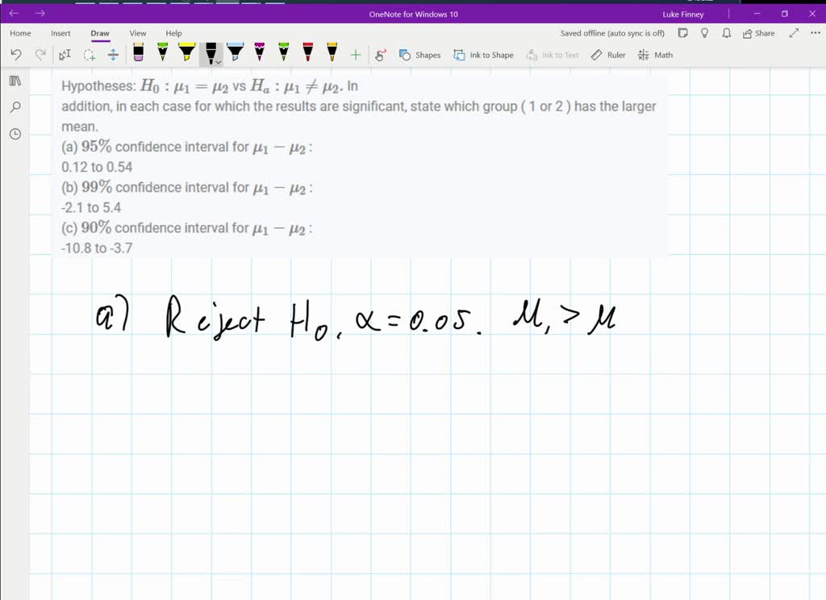
Task: Activate the Ruler tool
Action: (x=607, y=55)
